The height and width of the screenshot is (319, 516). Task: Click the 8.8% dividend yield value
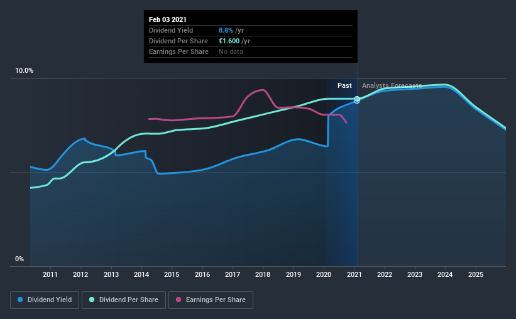click(226, 30)
